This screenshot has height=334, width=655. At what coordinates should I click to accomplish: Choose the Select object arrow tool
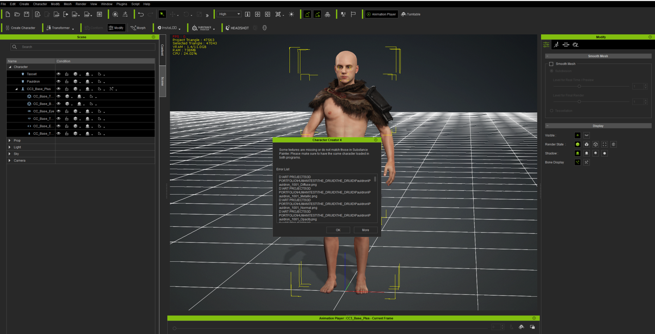(x=162, y=14)
